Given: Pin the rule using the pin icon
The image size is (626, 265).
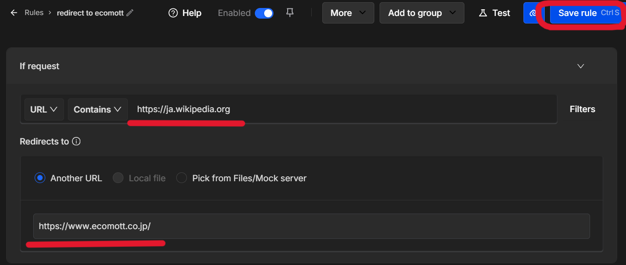Looking at the screenshot, I should tap(290, 13).
